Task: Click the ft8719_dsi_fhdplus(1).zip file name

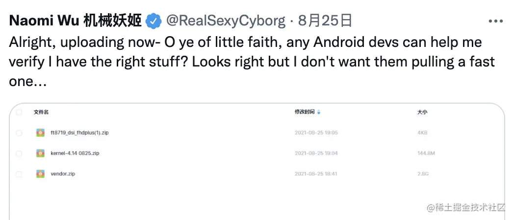Action: tap(79, 132)
